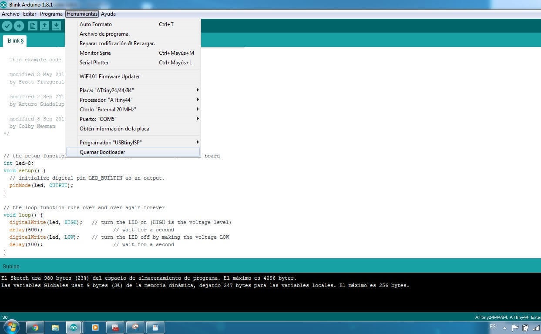Screen dimensions: 541x334
Task: Open Google Chrome from the taskbar
Action: click(35, 327)
